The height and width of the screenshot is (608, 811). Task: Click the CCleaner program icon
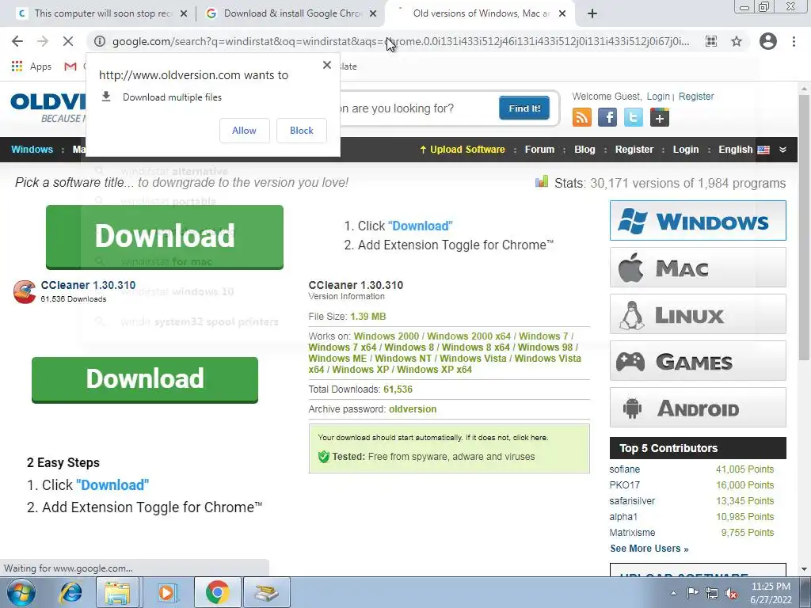[x=25, y=291]
